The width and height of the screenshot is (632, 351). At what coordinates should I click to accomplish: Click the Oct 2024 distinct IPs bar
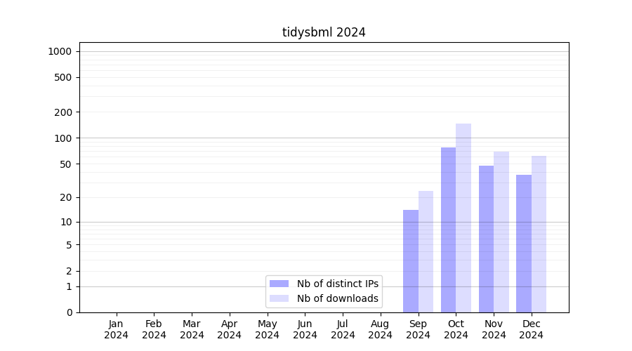pos(448,230)
